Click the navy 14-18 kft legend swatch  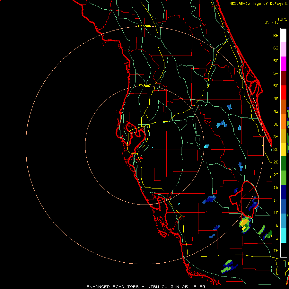(284, 192)
